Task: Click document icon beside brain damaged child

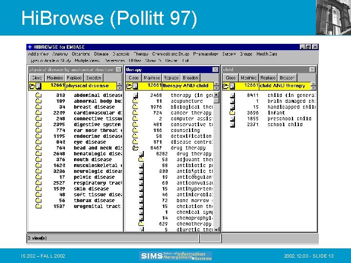Action: [233, 101]
